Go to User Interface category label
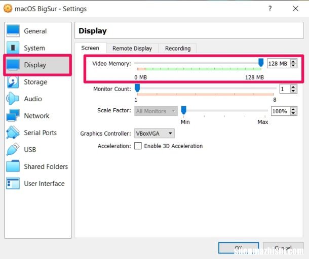Screen dimensions: 309x259 click(x=45, y=184)
